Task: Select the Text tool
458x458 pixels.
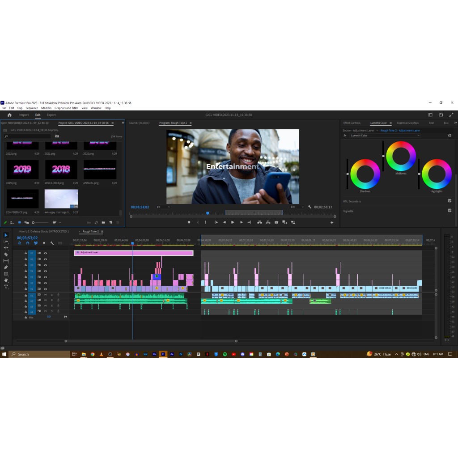Action: click(x=6, y=287)
